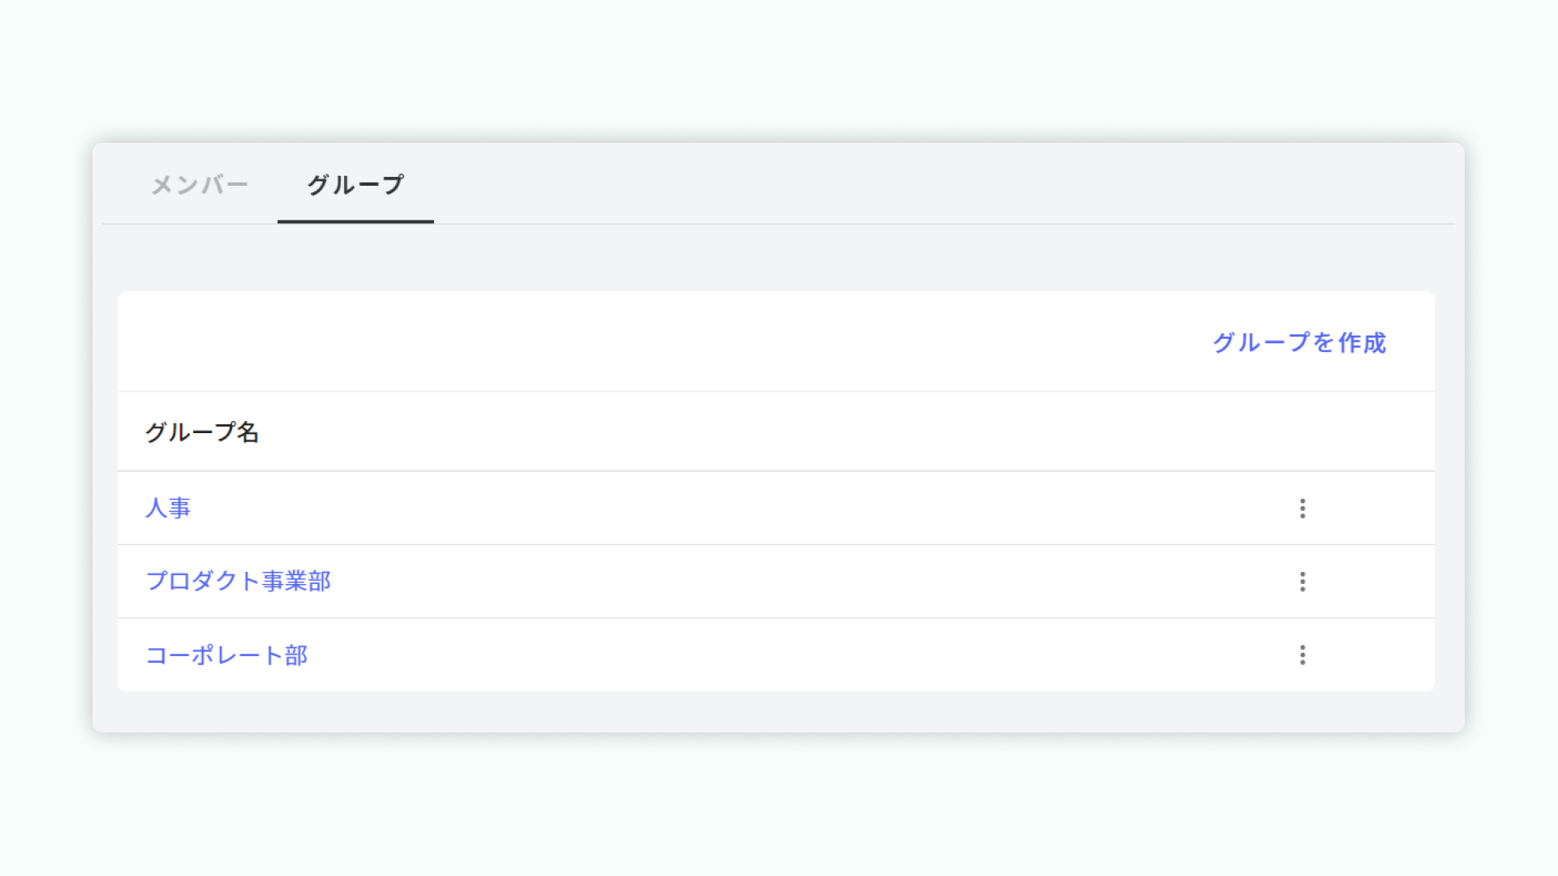Click グループを作成 to create a group

click(1298, 344)
